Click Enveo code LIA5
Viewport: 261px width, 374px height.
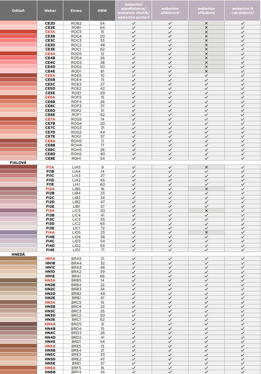click(x=76, y=167)
